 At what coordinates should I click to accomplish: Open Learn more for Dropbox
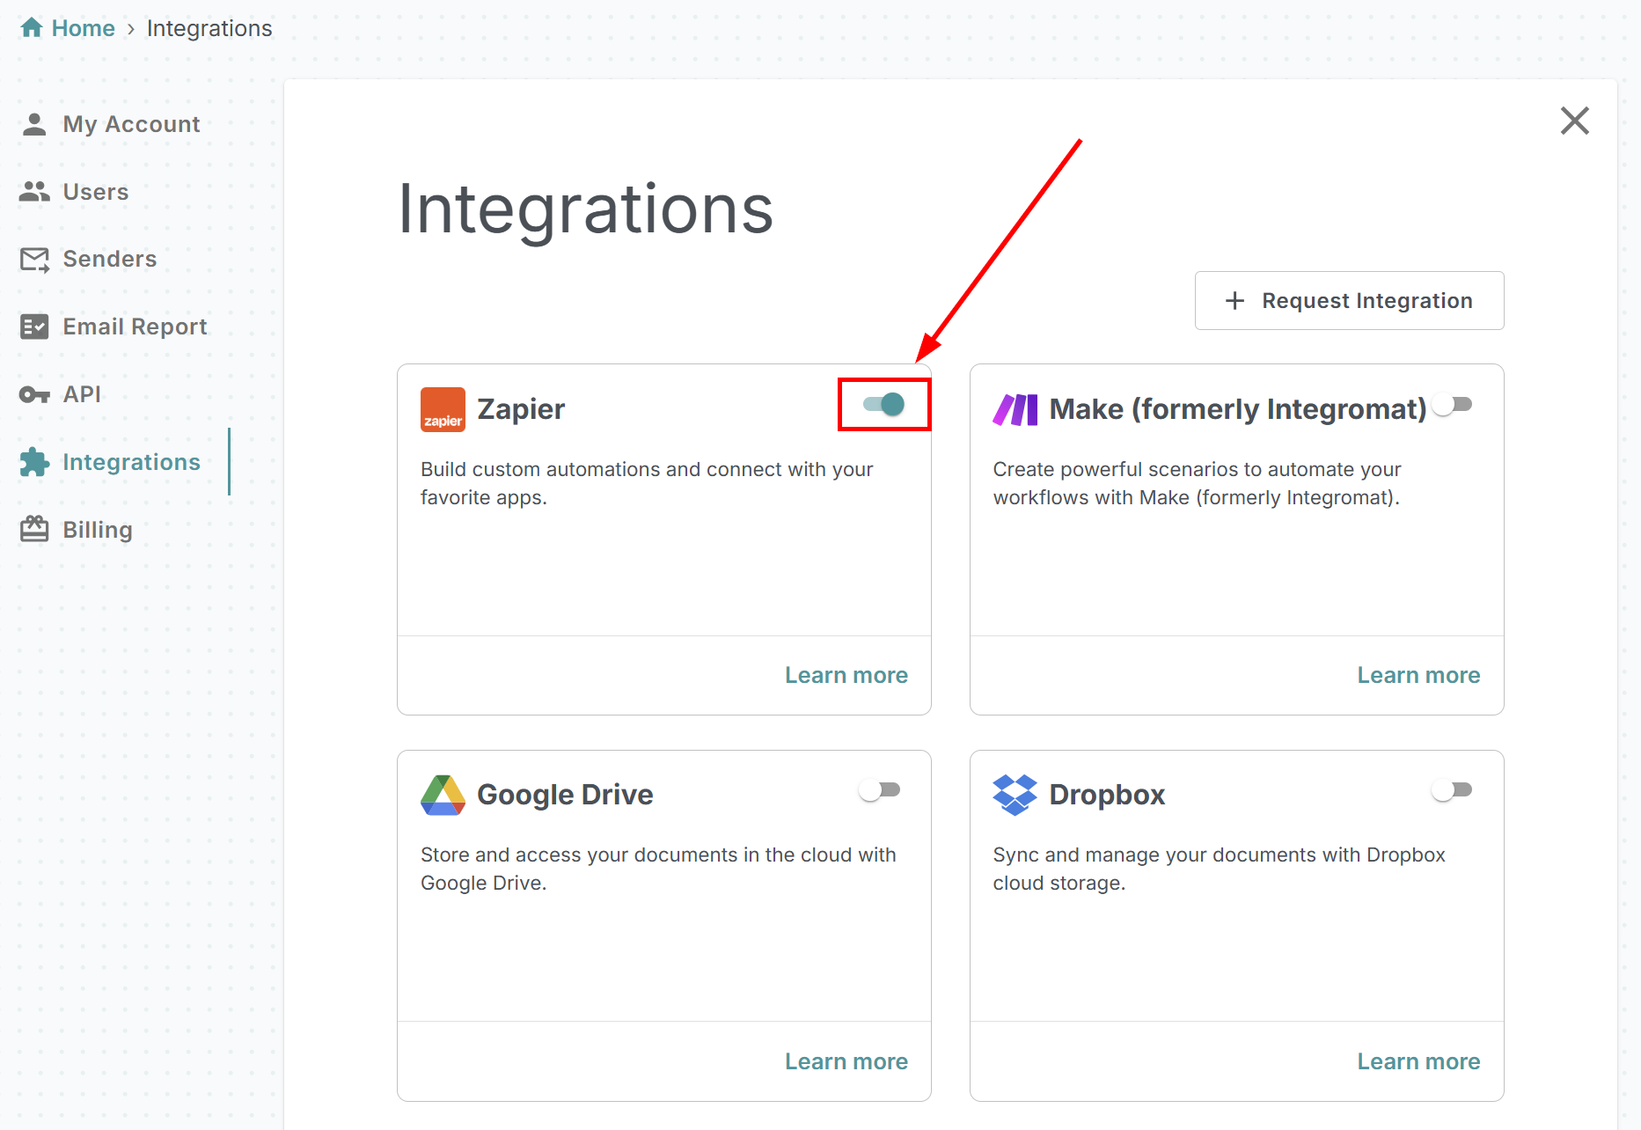[1418, 1060]
